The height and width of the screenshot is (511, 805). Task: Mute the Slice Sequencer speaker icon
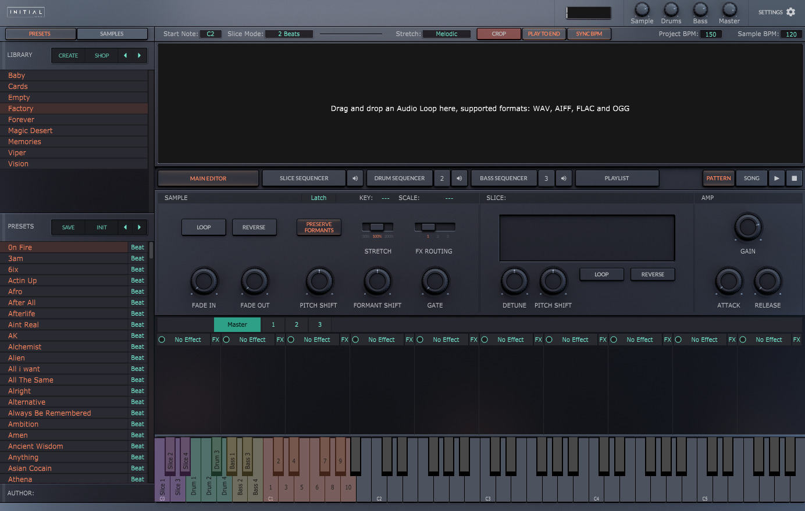coord(355,178)
